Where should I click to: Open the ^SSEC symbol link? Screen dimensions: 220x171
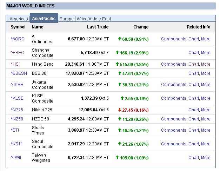[17, 53]
